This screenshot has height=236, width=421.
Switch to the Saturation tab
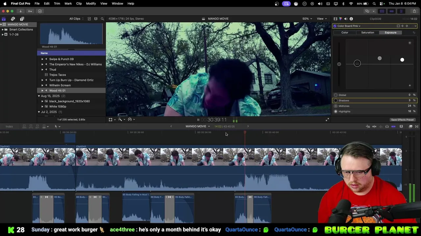[368, 33]
